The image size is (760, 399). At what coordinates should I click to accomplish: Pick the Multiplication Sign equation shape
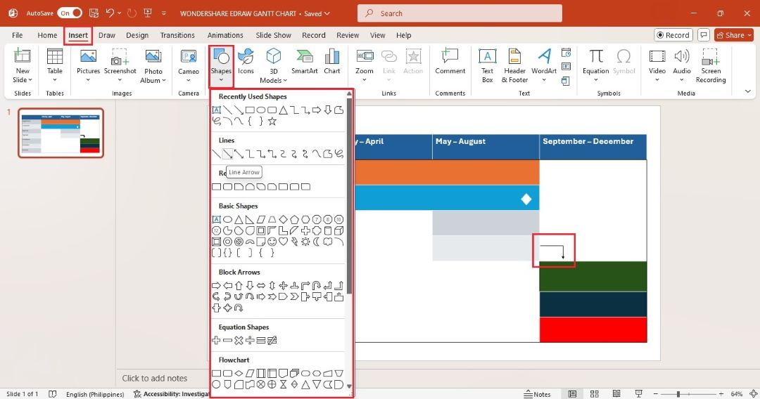coord(239,341)
